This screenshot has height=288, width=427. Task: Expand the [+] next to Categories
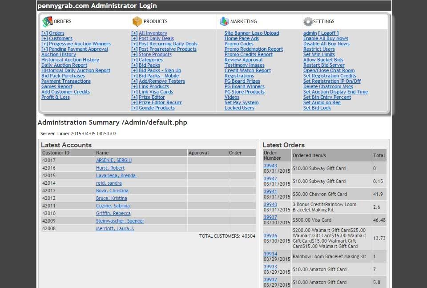[x=134, y=60]
